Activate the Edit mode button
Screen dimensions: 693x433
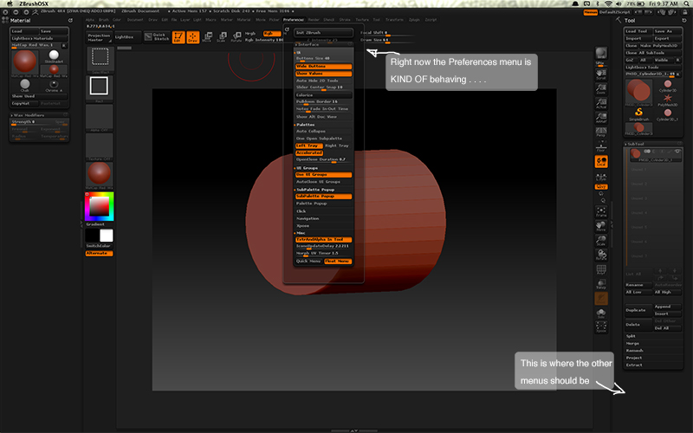pos(178,37)
